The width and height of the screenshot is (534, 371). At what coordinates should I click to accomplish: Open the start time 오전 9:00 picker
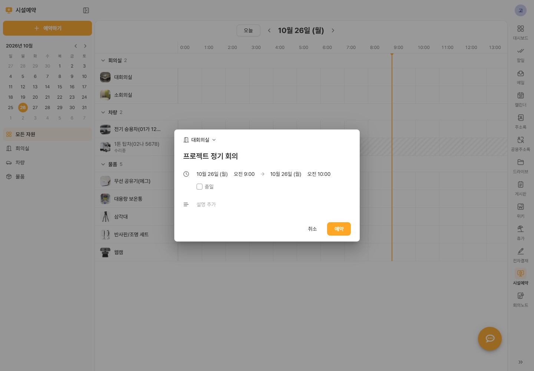coord(244,174)
